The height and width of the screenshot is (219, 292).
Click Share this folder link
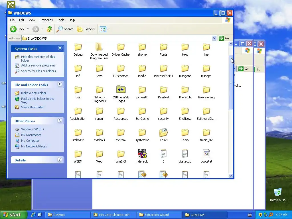[32, 107]
